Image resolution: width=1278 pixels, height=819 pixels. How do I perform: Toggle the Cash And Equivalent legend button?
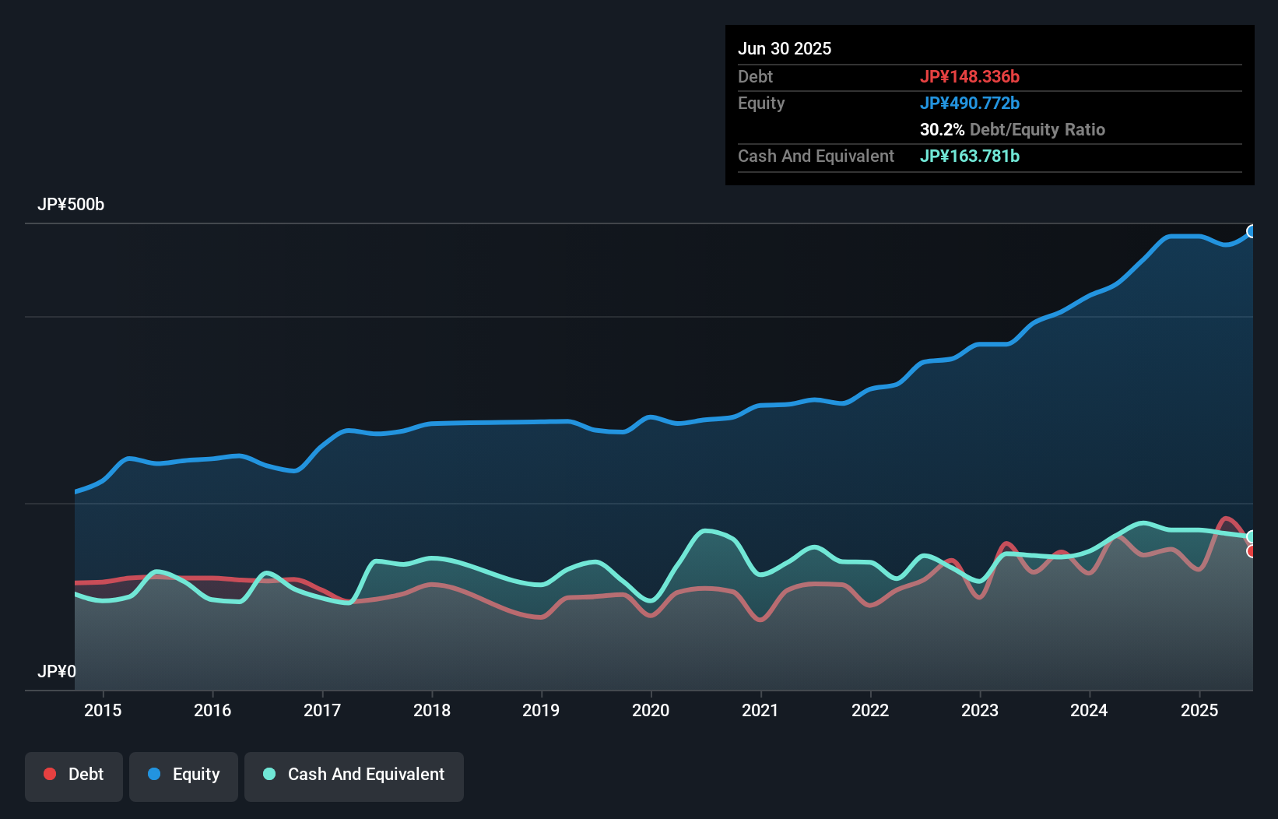(x=354, y=775)
